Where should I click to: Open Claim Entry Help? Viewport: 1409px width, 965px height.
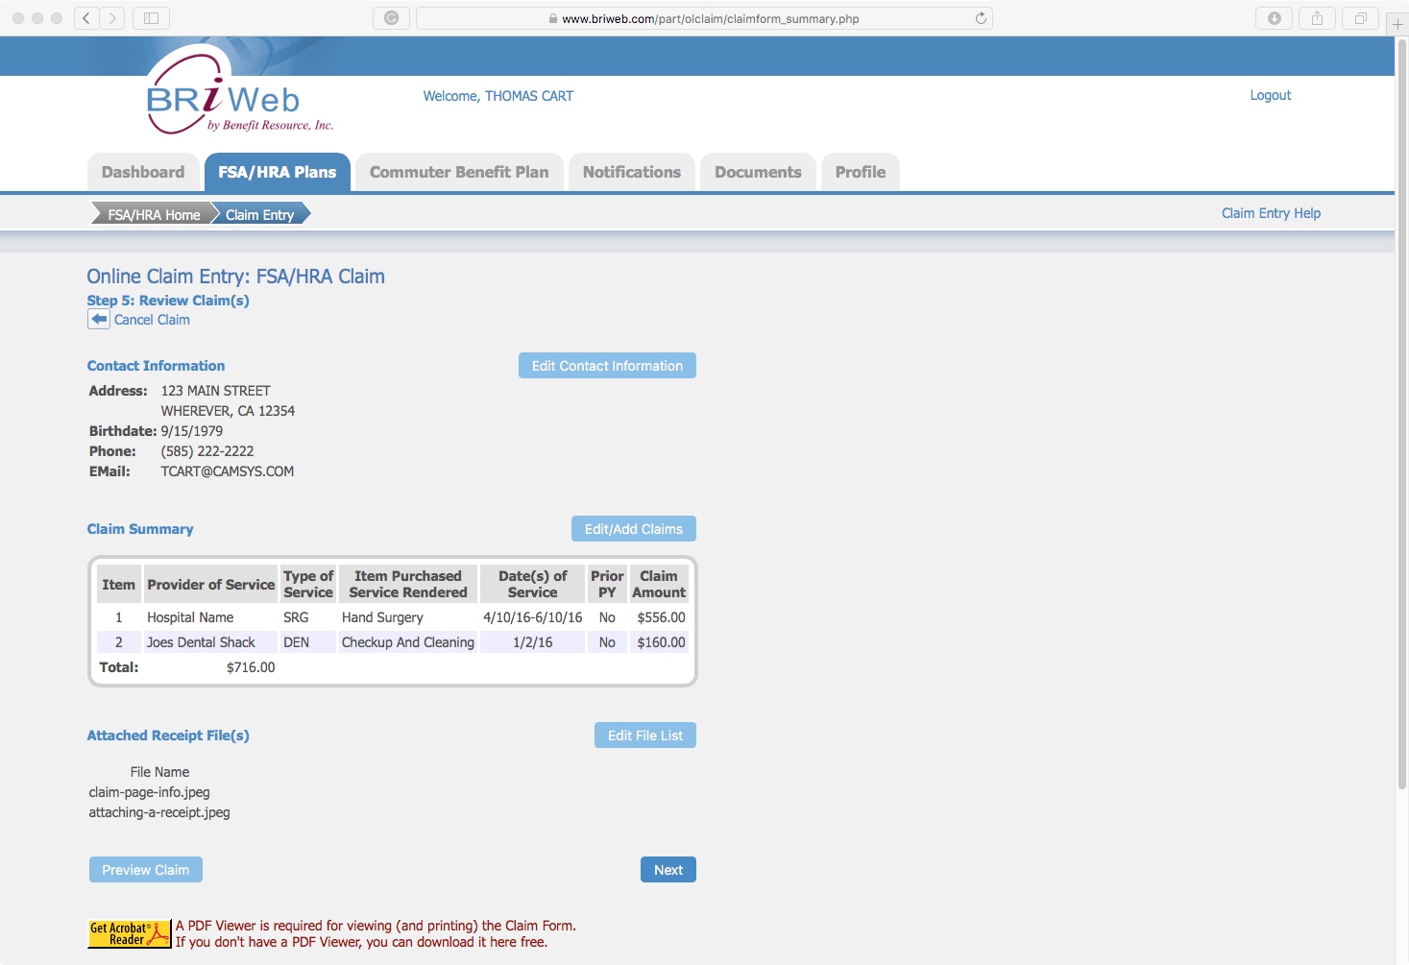(1270, 212)
